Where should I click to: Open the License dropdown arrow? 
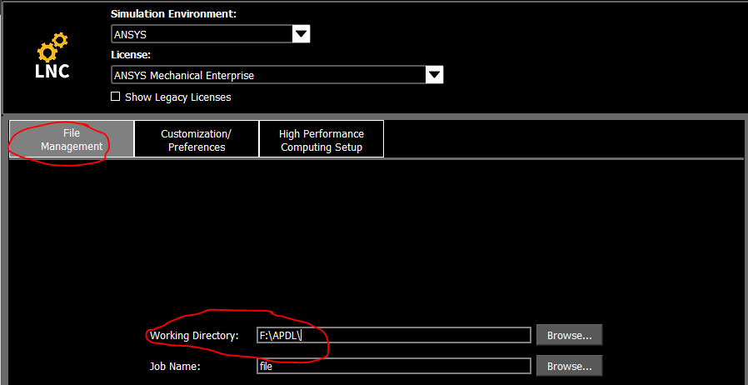(435, 75)
